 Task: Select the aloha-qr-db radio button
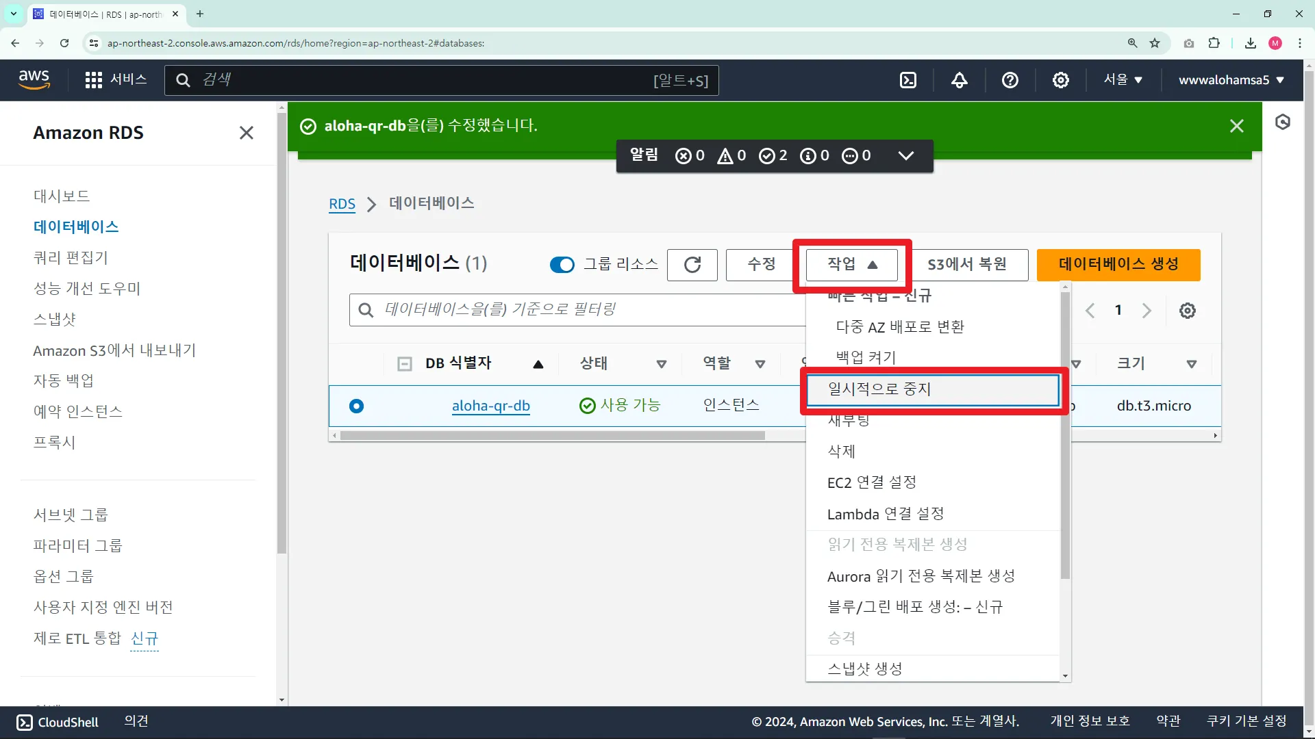(x=356, y=406)
